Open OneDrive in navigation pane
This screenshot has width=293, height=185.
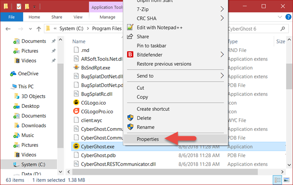pyautogui.click(x=28, y=74)
